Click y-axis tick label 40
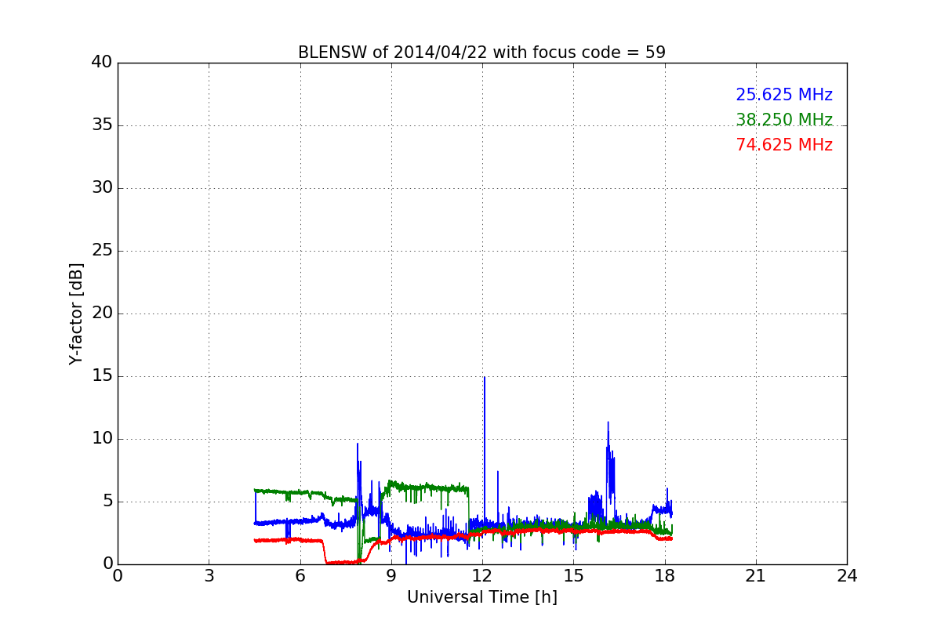Viewport: 941px width, 627px height. (x=102, y=63)
